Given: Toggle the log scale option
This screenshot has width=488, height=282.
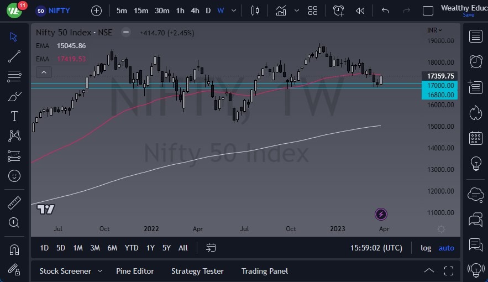Looking at the screenshot, I should pyautogui.click(x=426, y=248).
